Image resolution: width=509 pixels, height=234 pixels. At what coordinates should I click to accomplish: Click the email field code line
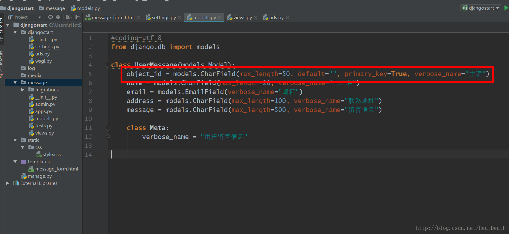coord(215,92)
